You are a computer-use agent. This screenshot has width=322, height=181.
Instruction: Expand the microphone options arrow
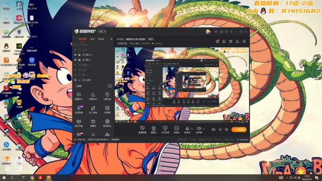(192, 129)
